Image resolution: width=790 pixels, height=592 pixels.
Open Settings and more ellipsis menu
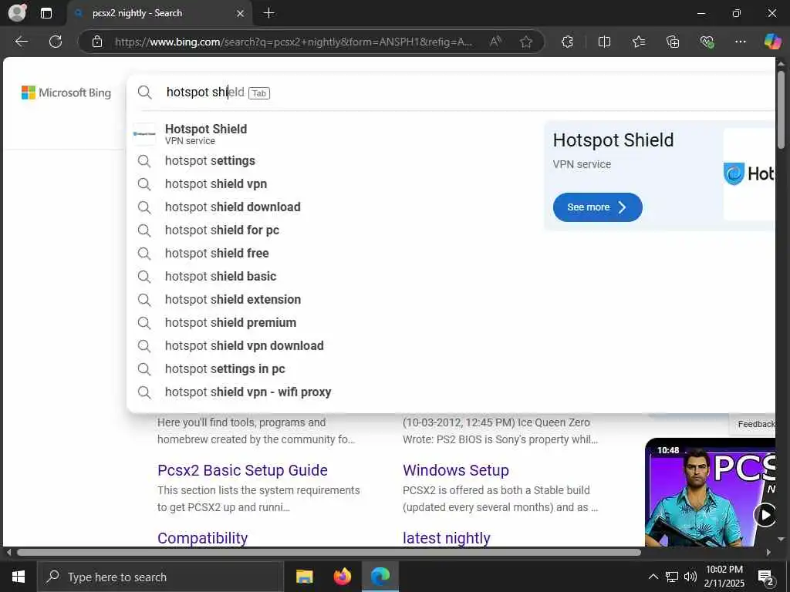[740, 42]
